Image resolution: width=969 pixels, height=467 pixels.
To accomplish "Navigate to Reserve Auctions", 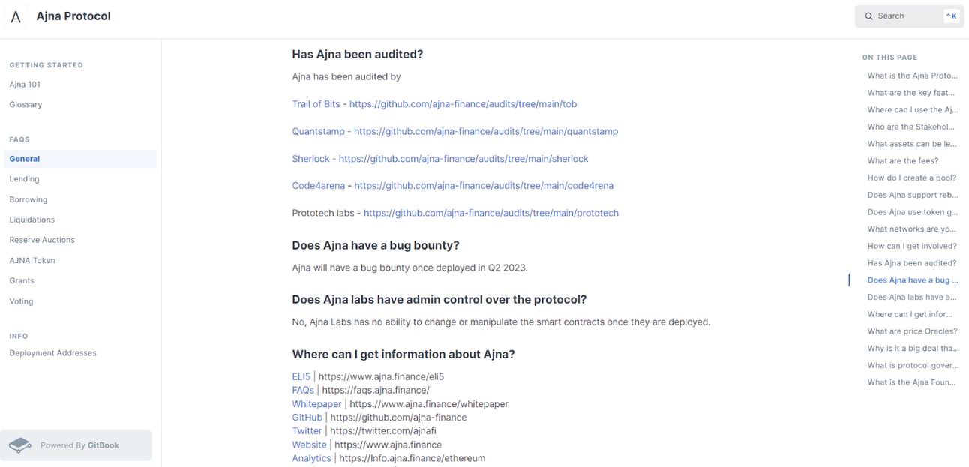I will point(42,240).
